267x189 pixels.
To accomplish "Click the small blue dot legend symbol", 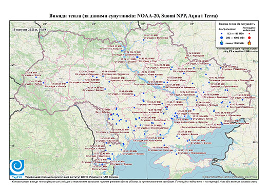I will [x=222, y=33].
